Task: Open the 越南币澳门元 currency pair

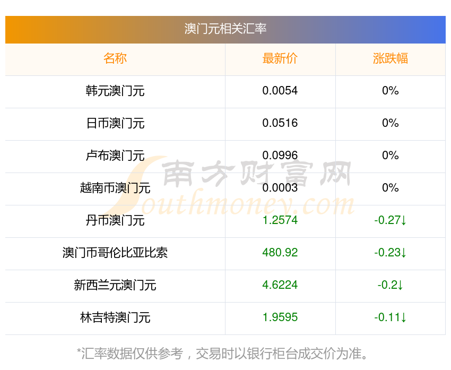Action: [115, 188]
